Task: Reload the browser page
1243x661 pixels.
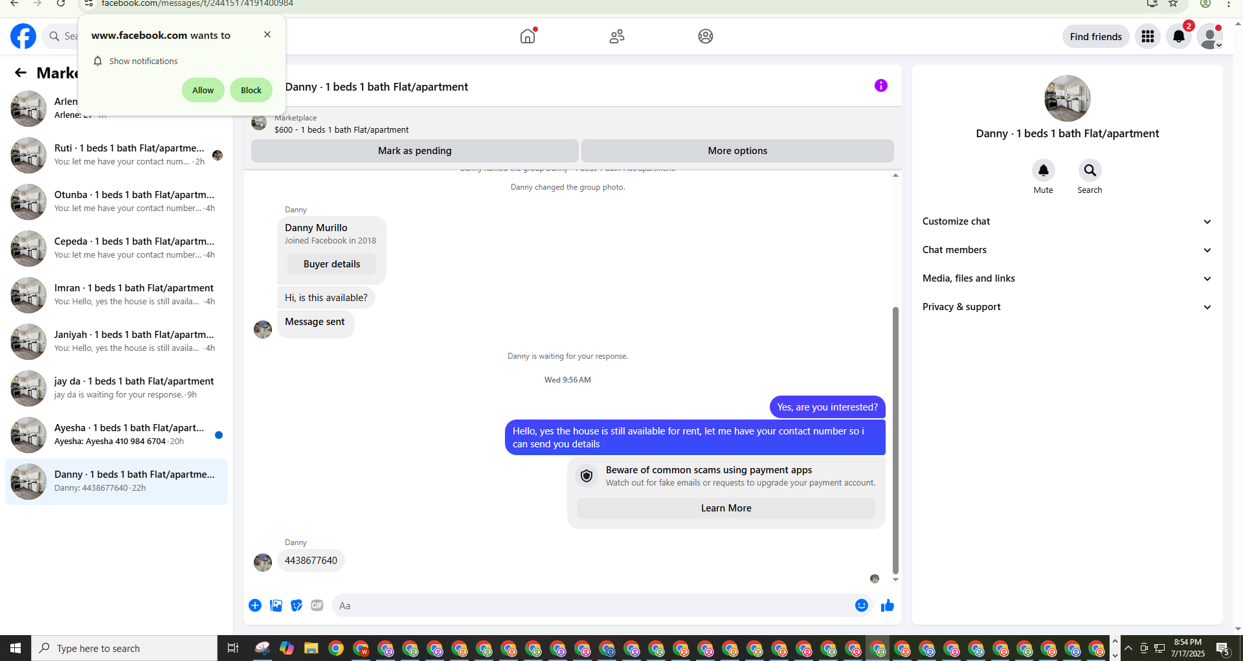Action: coord(60,3)
